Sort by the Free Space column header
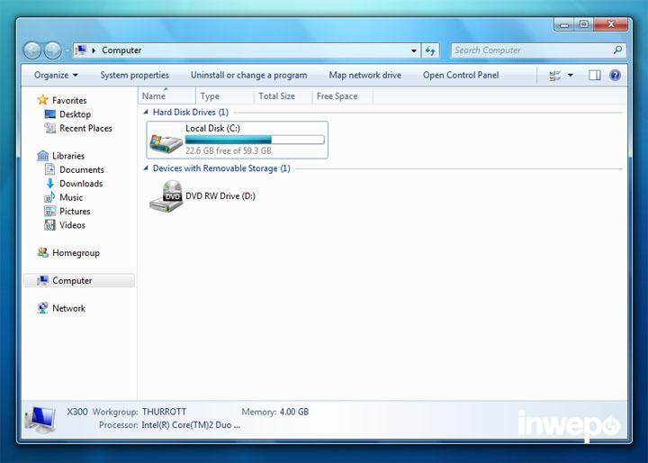The height and width of the screenshot is (463, 648). point(343,96)
